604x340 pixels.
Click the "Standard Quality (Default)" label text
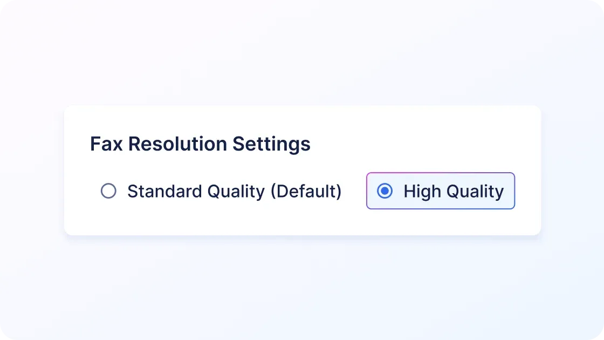pos(234,192)
